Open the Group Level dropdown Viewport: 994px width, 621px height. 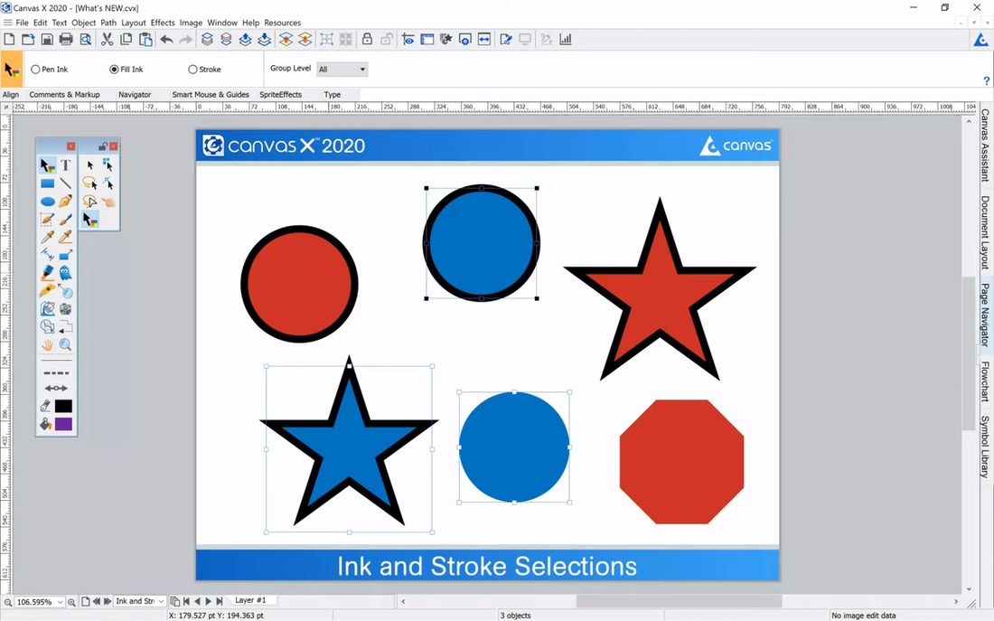342,70
